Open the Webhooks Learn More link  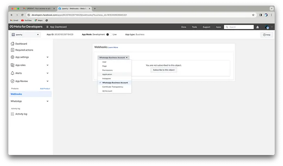pos(113,47)
